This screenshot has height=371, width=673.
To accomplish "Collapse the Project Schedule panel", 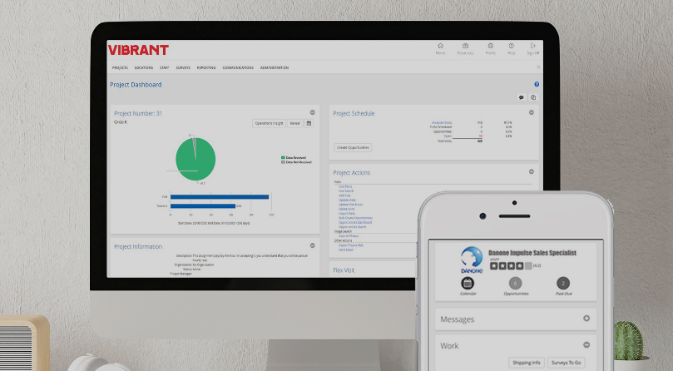I will click(532, 112).
